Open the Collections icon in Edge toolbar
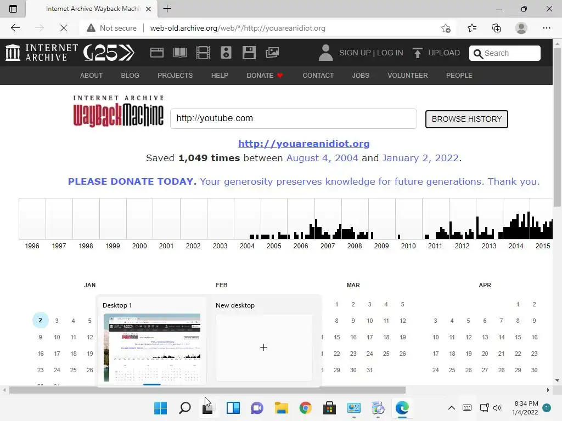562x421 pixels. coord(496,28)
